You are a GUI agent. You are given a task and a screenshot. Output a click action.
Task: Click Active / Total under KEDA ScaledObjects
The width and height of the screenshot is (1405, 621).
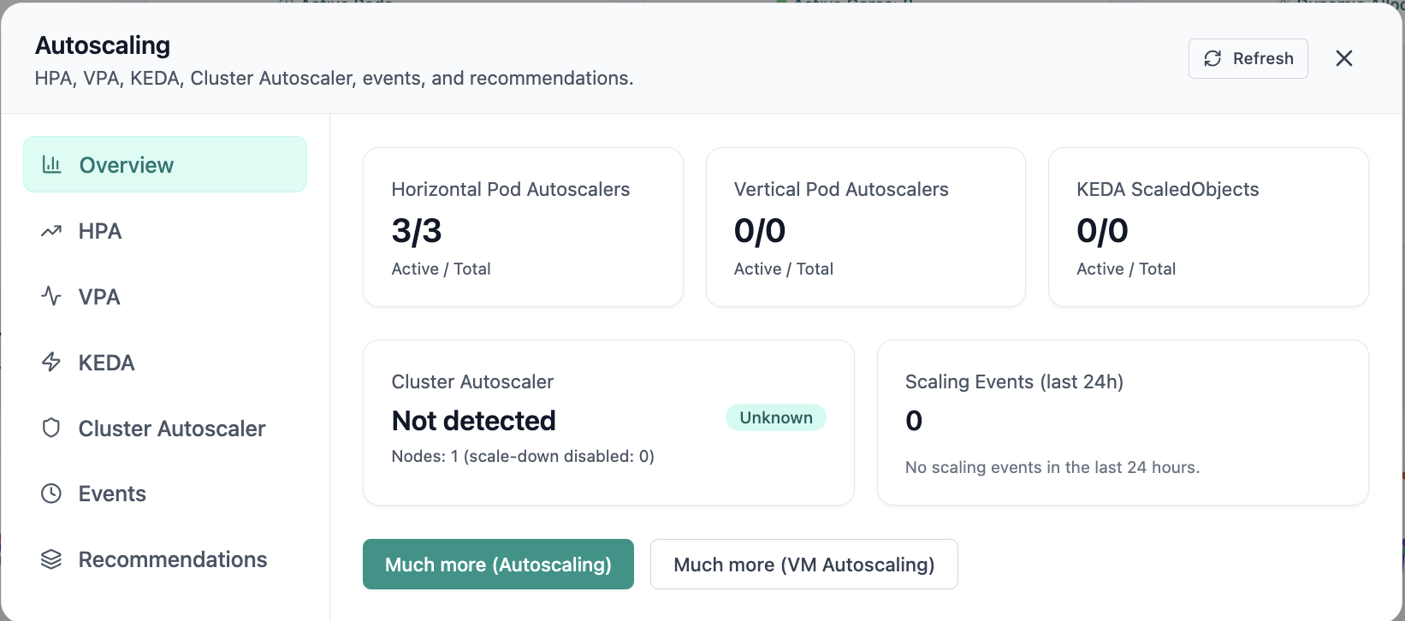1126,269
